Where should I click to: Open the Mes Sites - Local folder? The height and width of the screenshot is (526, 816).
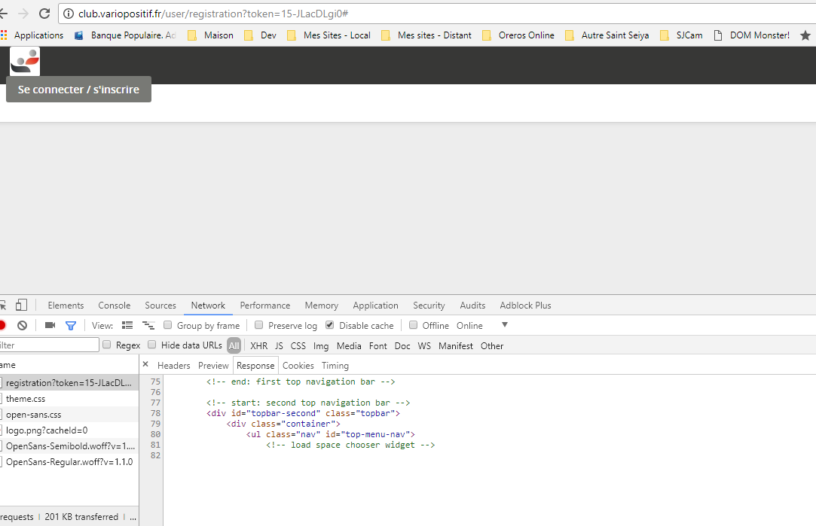(329, 35)
